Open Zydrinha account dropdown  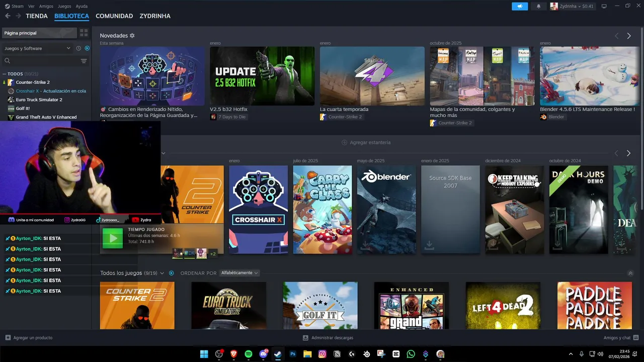tap(573, 6)
